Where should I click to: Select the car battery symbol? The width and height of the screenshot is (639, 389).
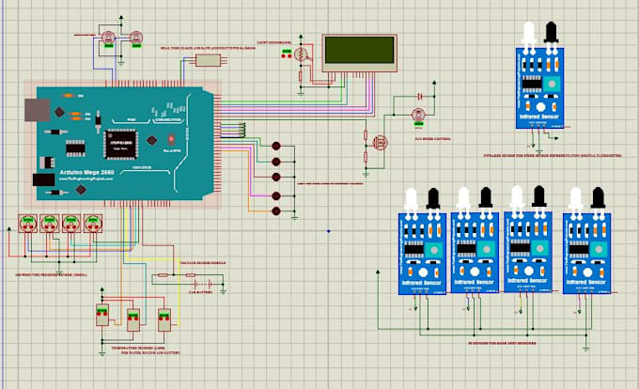[x=203, y=284]
